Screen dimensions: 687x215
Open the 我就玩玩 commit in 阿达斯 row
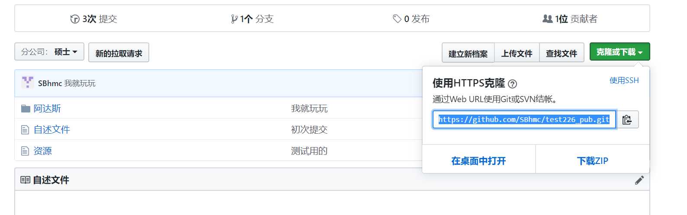point(309,109)
